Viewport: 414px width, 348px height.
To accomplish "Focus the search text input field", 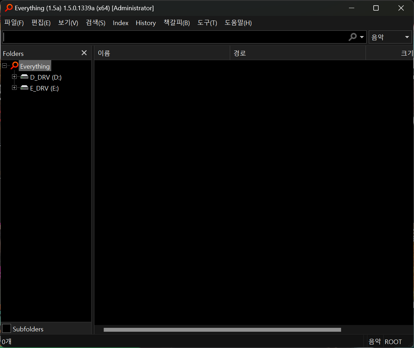I will 175,37.
